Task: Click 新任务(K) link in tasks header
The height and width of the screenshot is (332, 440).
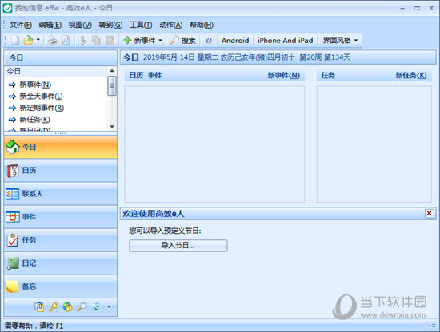Action: coord(411,75)
